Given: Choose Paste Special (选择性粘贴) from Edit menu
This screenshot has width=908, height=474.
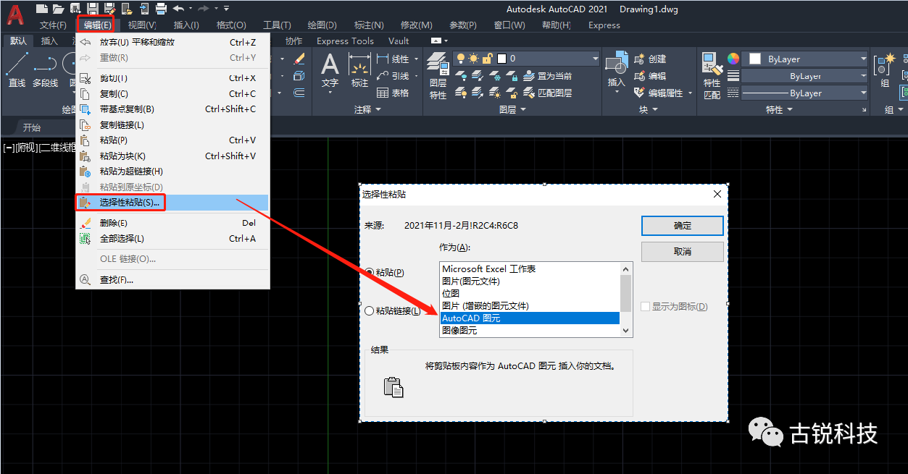Looking at the screenshot, I should coord(172,203).
